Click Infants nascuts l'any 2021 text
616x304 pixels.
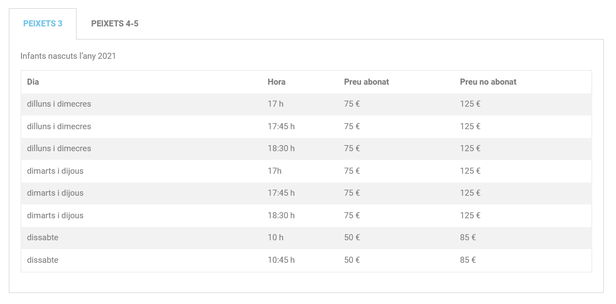click(x=68, y=56)
